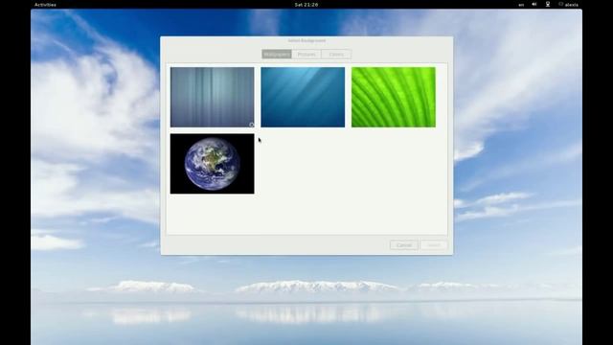This screenshot has width=613, height=345.
Task: Switch to the Colors tab
Action: tap(336, 55)
